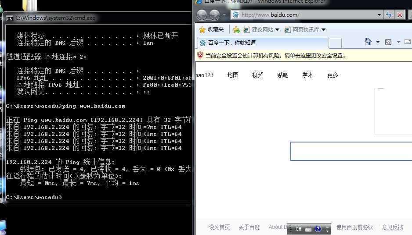Click the 时间=7ms reply line in cmd
The height and width of the screenshot is (235, 412).
coord(94,127)
